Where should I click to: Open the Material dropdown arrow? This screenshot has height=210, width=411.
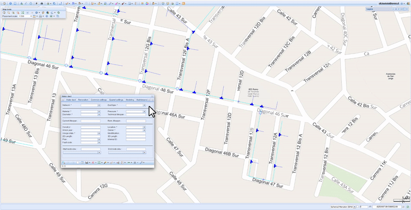(99, 111)
